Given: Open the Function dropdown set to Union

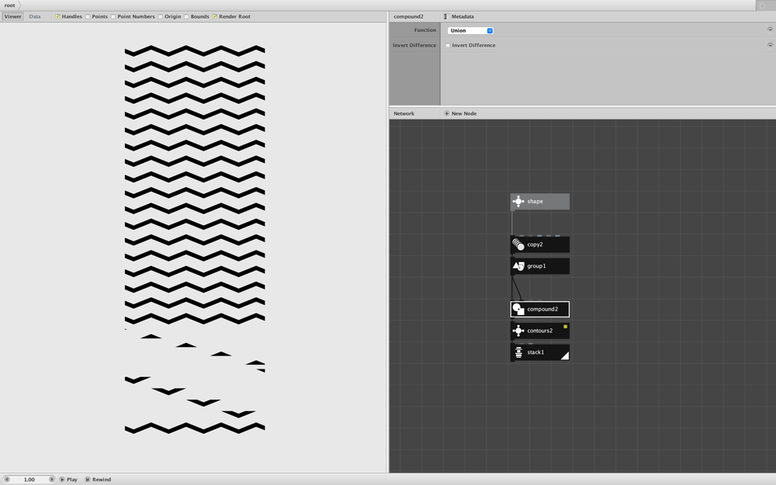Looking at the screenshot, I should pos(470,31).
